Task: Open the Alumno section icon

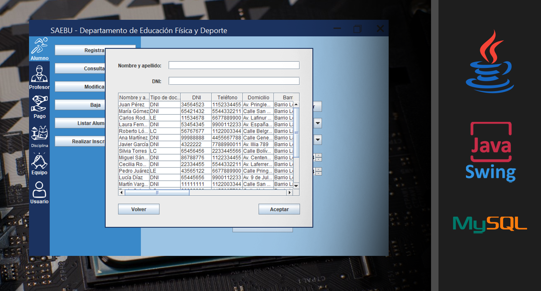Action: tap(39, 48)
